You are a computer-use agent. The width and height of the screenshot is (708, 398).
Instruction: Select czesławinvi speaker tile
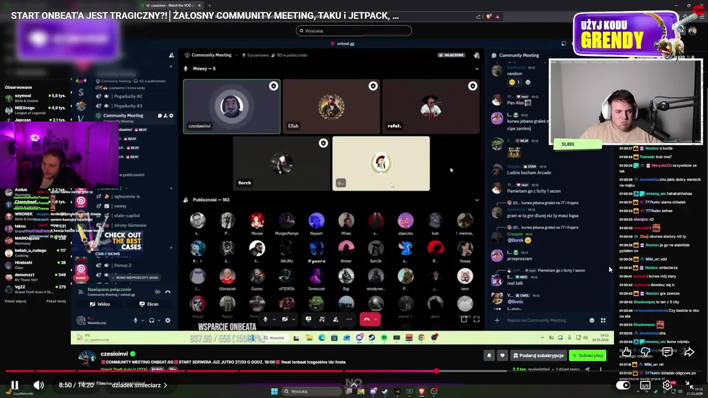point(232,106)
